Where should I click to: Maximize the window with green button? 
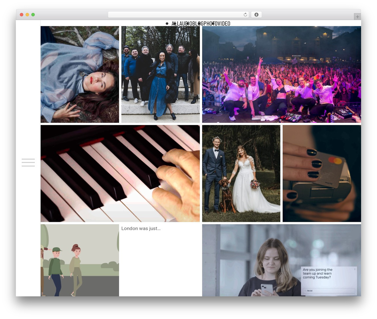33,15
